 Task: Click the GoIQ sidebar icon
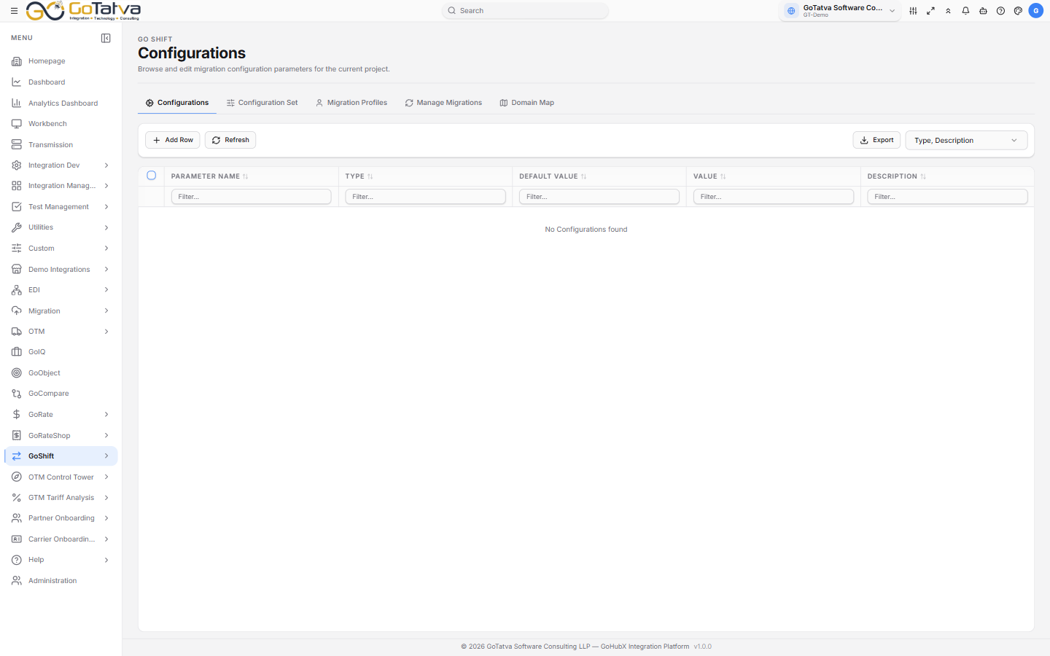coord(16,352)
